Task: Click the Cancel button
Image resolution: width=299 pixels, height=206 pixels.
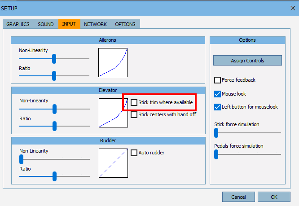Action: [x=238, y=197]
